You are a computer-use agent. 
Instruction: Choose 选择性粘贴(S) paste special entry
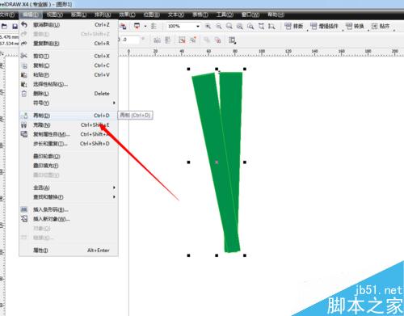pyautogui.click(x=69, y=84)
